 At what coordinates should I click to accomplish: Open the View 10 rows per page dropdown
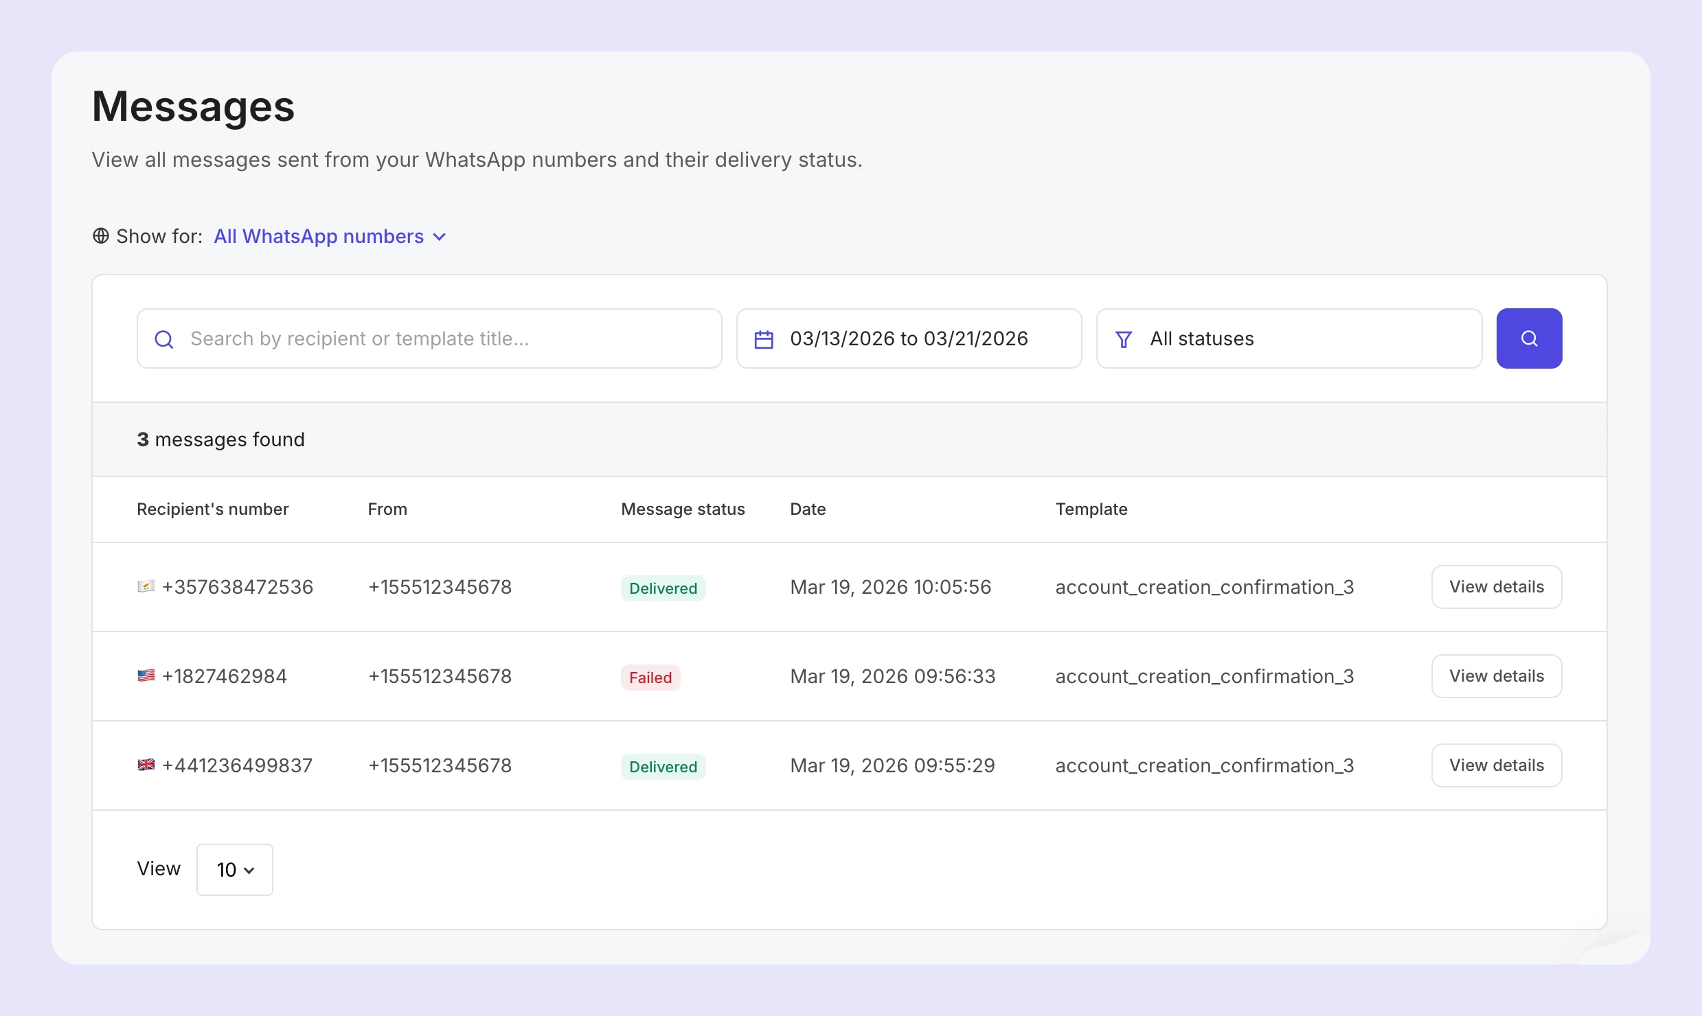[235, 870]
